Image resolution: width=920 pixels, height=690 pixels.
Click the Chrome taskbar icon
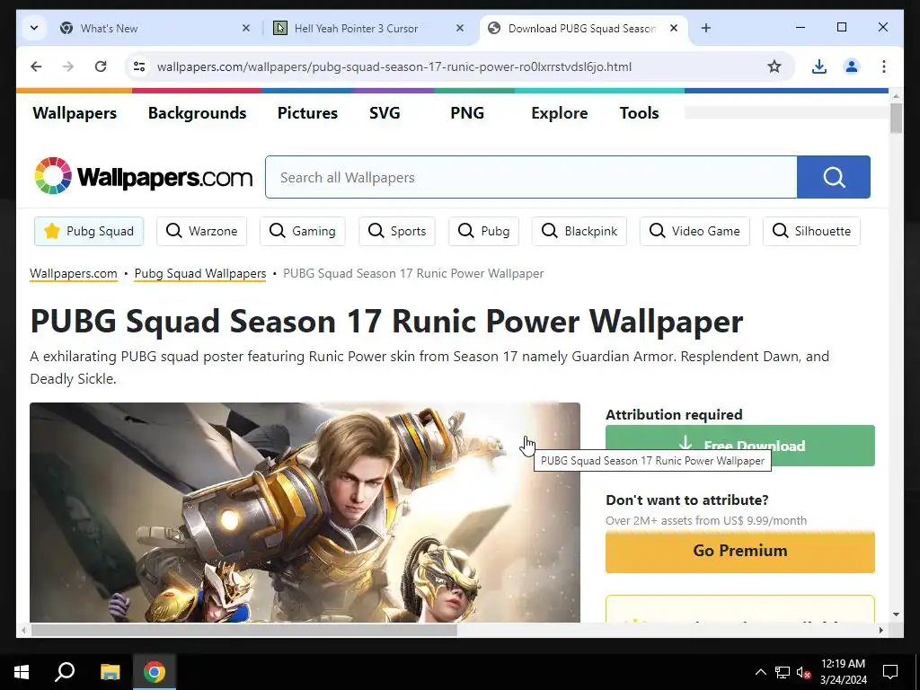pyautogui.click(x=155, y=672)
